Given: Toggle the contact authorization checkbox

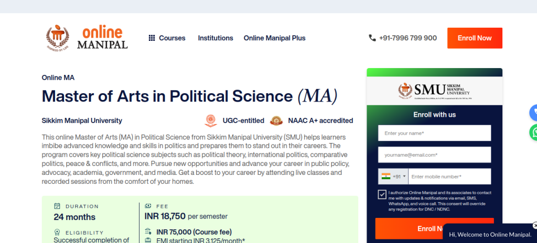Looking at the screenshot, I should pyautogui.click(x=382, y=194).
